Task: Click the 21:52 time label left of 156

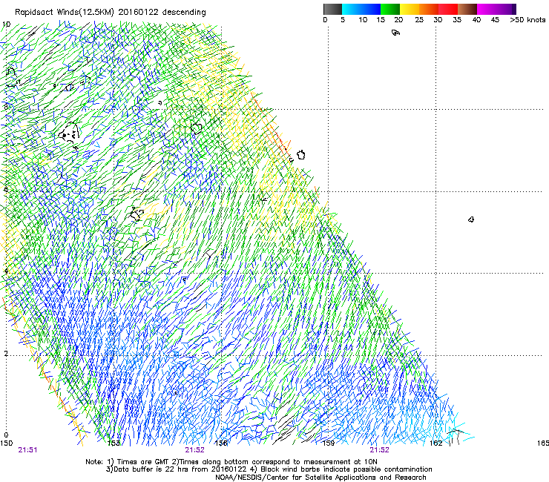Action: tap(194, 450)
